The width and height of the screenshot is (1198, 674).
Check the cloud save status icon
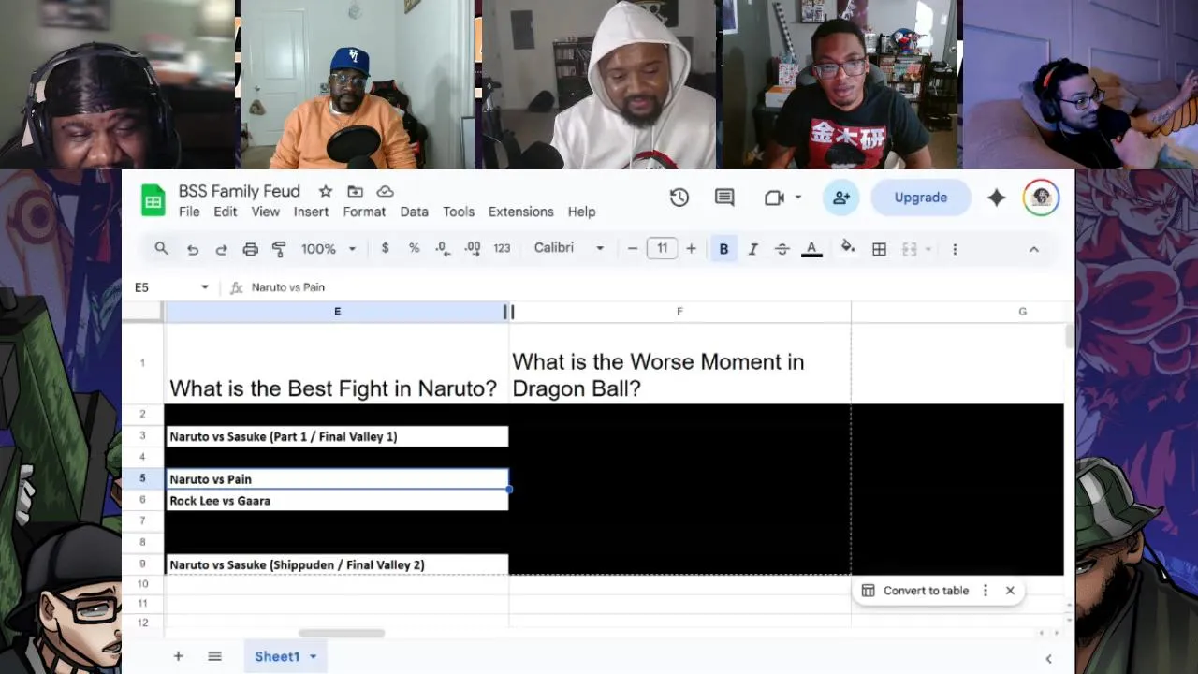(385, 191)
